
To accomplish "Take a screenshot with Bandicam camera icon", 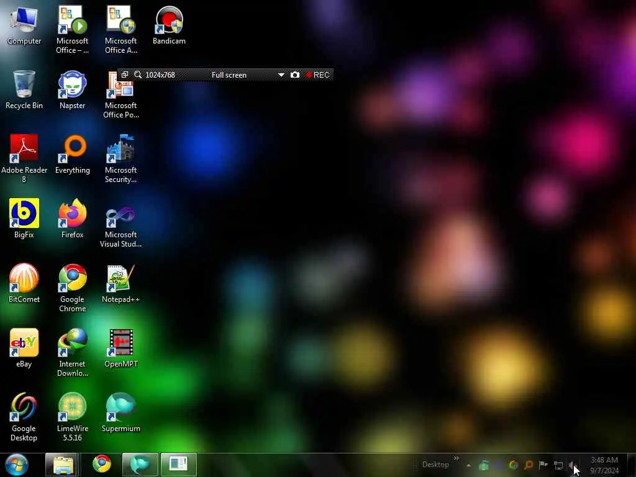I will coord(295,75).
